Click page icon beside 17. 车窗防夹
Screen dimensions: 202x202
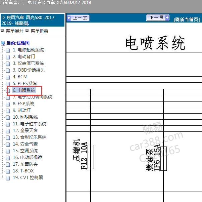point(8,164)
